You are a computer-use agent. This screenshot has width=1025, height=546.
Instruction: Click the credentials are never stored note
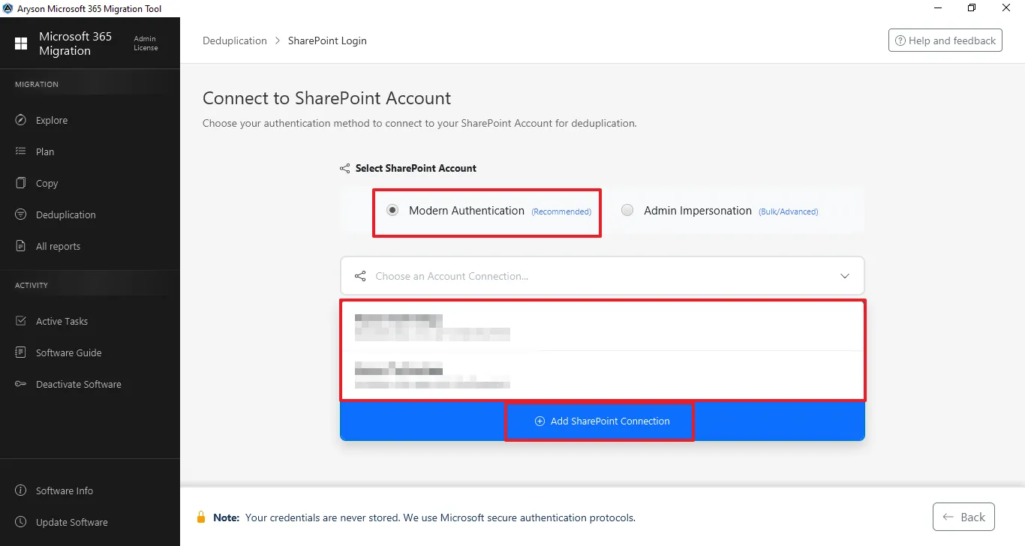click(x=440, y=517)
